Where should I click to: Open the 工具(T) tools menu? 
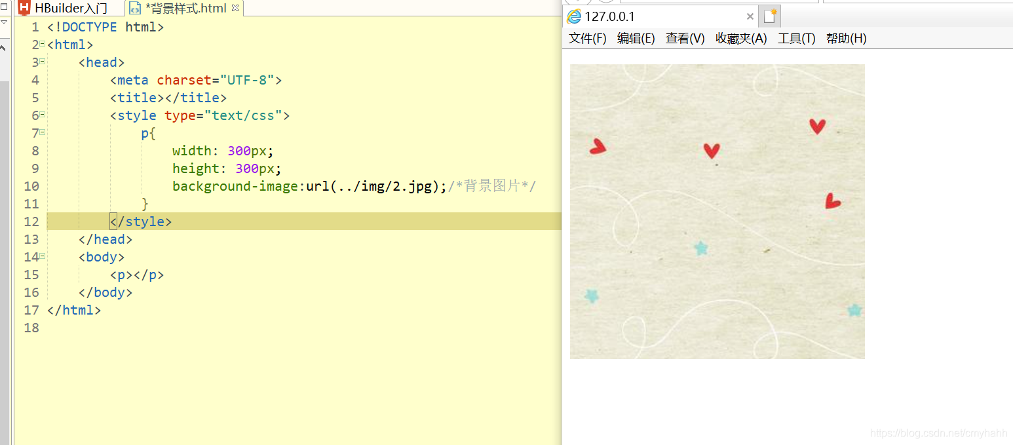coord(797,39)
